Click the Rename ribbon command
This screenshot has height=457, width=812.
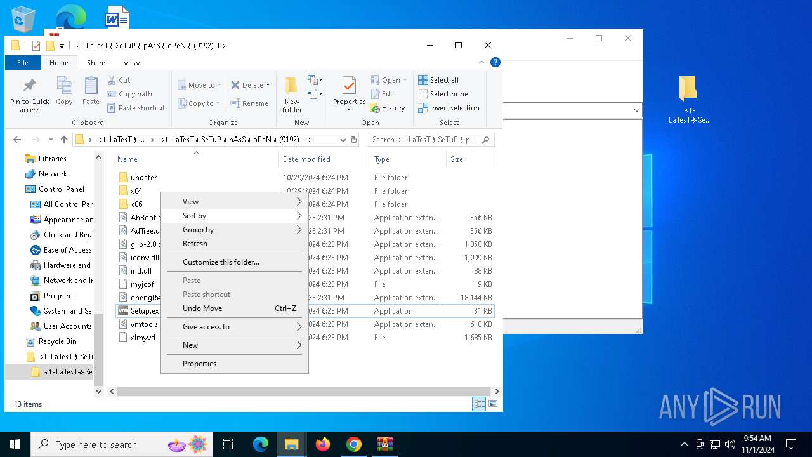pos(249,103)
